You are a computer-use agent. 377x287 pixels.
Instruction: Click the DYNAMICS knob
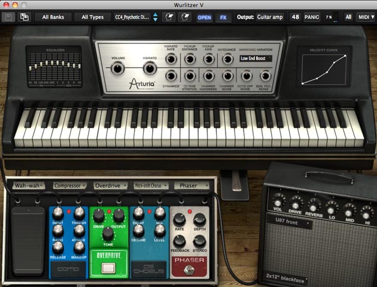(171, 76)
